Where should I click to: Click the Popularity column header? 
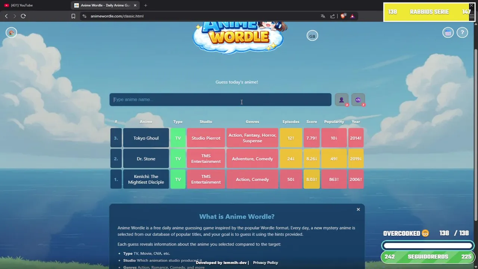click(x=334, y=122)
